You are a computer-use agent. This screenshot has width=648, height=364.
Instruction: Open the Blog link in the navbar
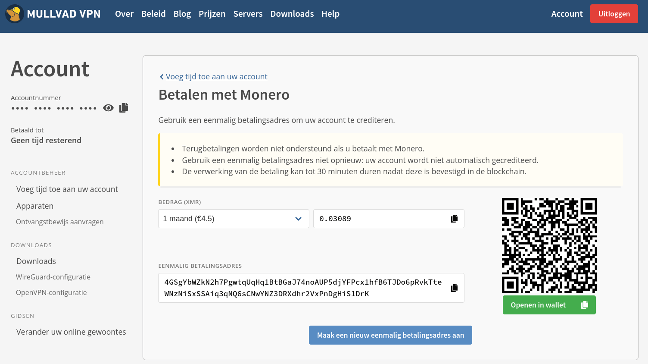(182, 14)
